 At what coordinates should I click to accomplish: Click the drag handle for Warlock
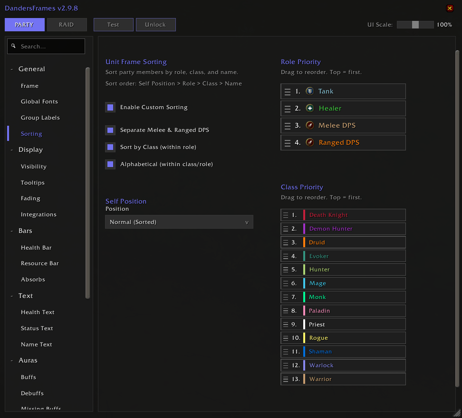(x=286, y=365)
